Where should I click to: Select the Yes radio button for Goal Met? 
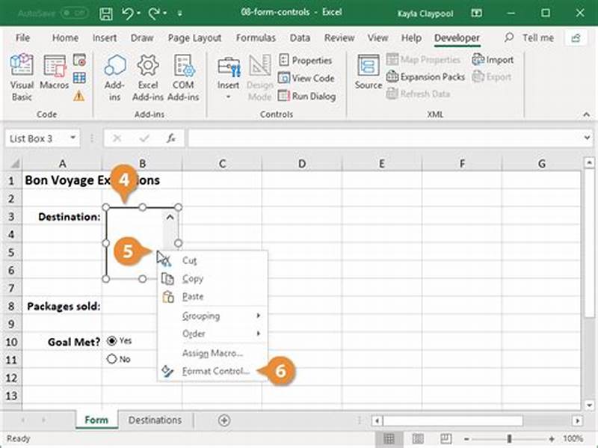114,340
